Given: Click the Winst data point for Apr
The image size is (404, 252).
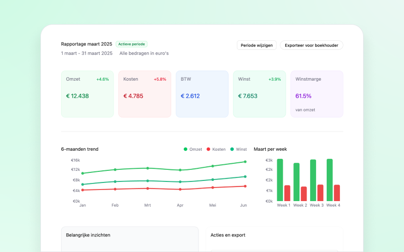Looking at the screenshot, I should point(180,182).
